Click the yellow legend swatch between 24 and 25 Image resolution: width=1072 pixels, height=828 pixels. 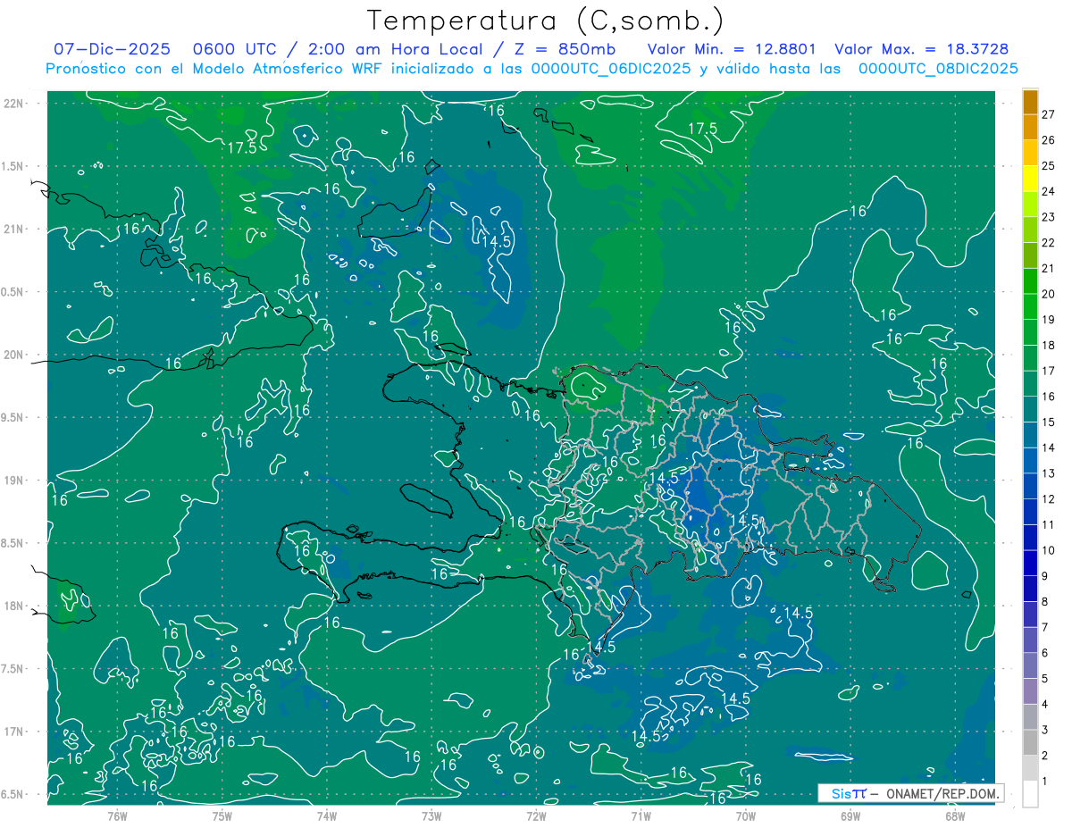point(1030,179)
